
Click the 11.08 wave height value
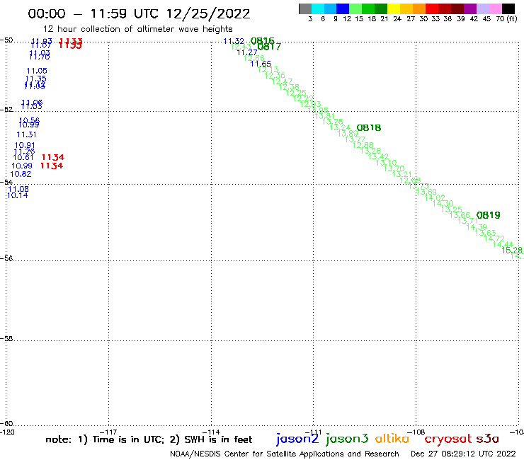point(18,189)
